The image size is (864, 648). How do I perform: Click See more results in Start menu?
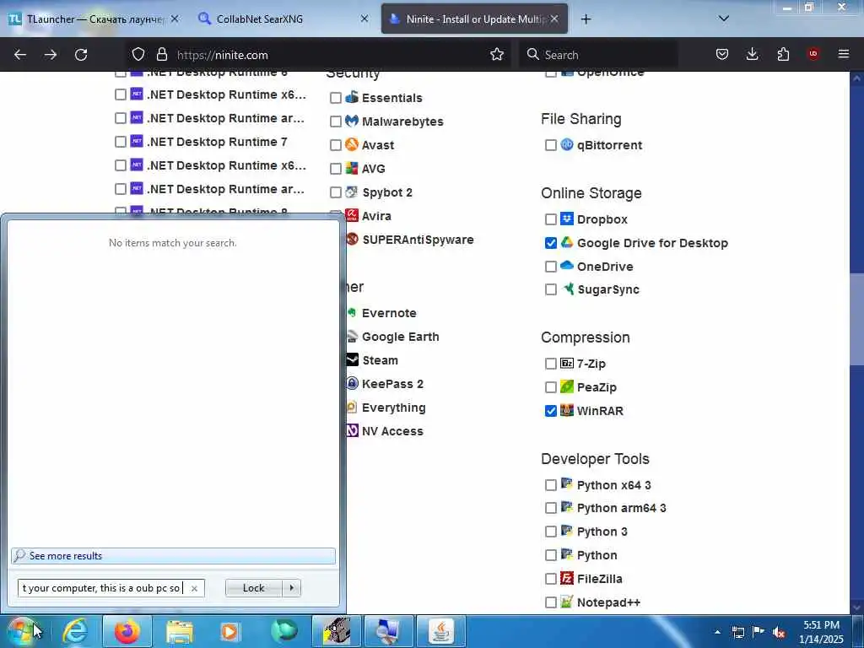point(173,555)
